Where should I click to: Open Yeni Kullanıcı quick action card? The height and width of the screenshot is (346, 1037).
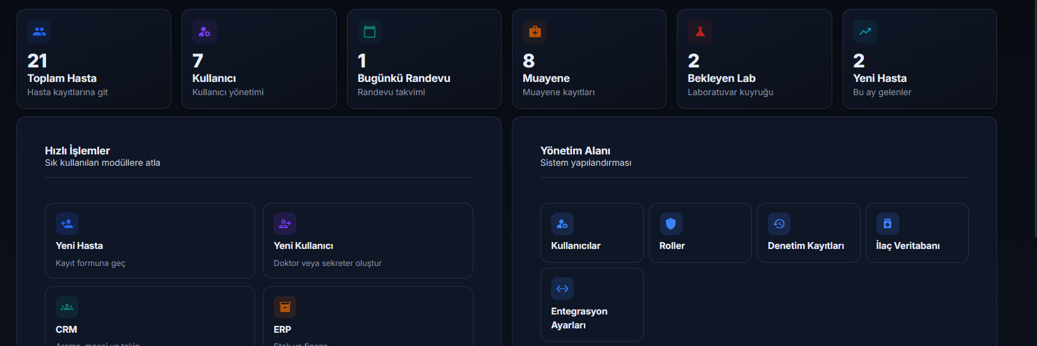[x=368, y=241]
